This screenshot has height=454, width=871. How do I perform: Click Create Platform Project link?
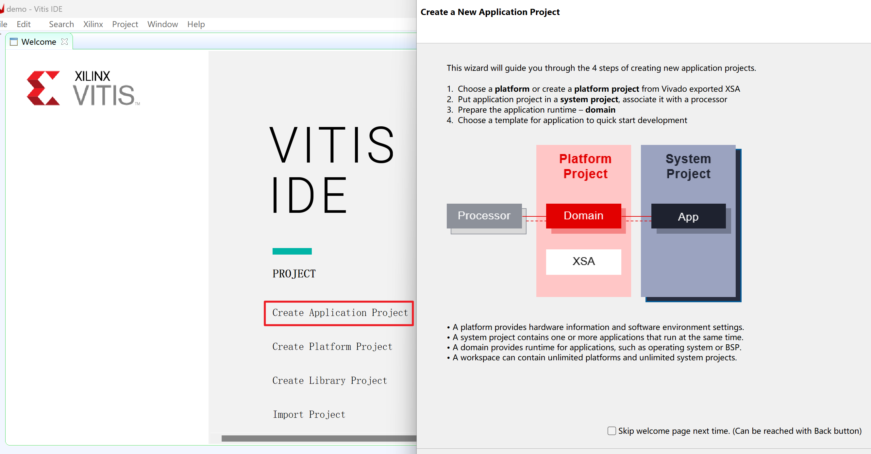coord(332,347)
